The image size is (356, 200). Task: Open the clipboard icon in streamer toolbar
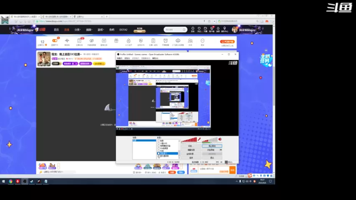tap(153, 40)
